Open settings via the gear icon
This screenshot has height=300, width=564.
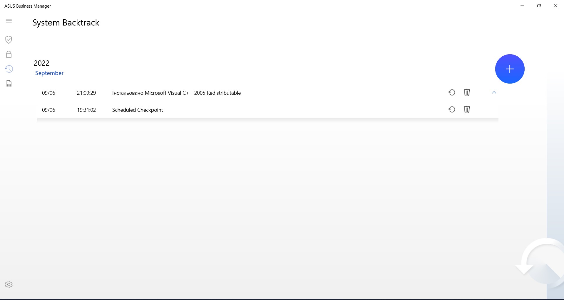[x=9, y=284]
